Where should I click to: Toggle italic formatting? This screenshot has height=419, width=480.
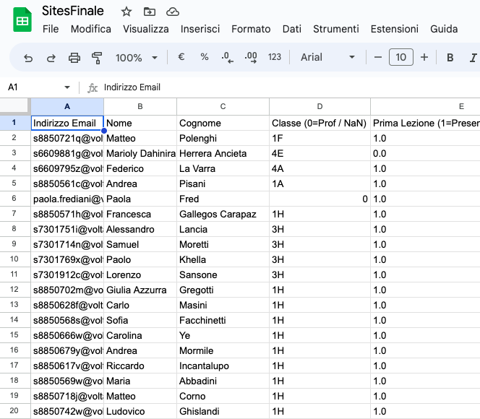(x=473, y=58)
